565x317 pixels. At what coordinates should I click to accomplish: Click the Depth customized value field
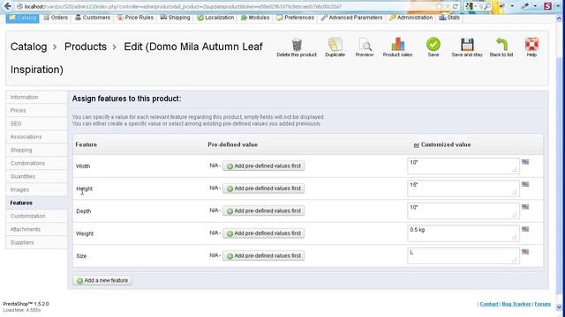[x=463, y=211]
